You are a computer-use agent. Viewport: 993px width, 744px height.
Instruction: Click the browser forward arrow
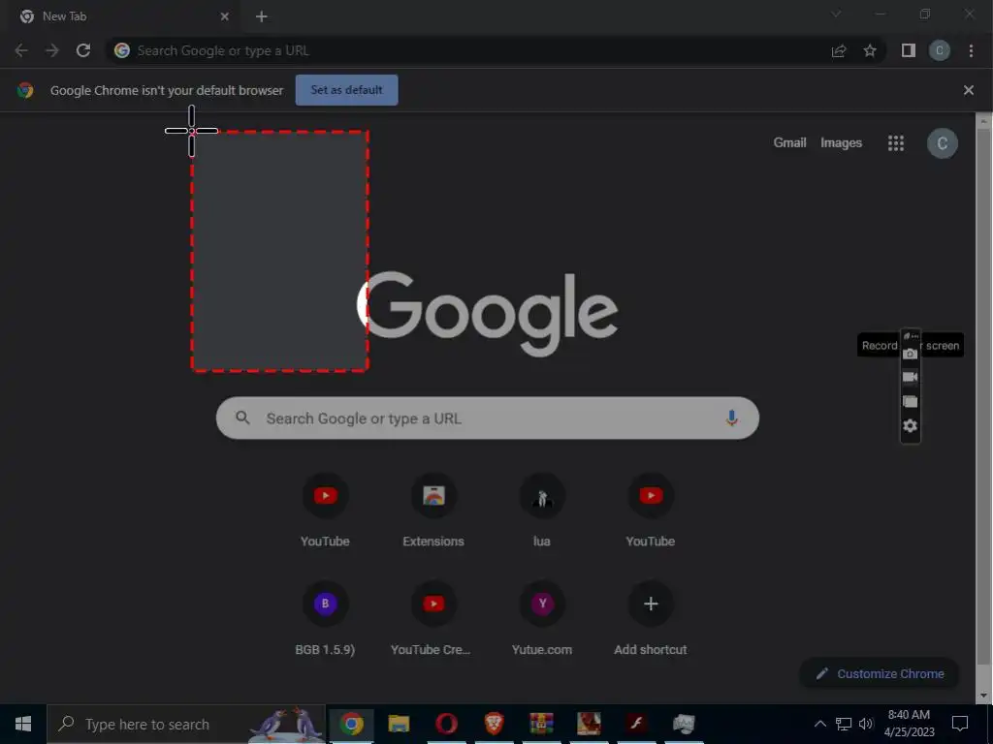(52, 50)
